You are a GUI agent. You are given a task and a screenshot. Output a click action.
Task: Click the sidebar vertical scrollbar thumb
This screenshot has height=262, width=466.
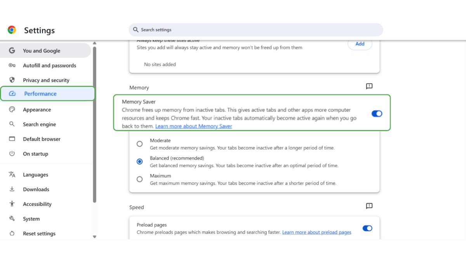pos(94,124)
